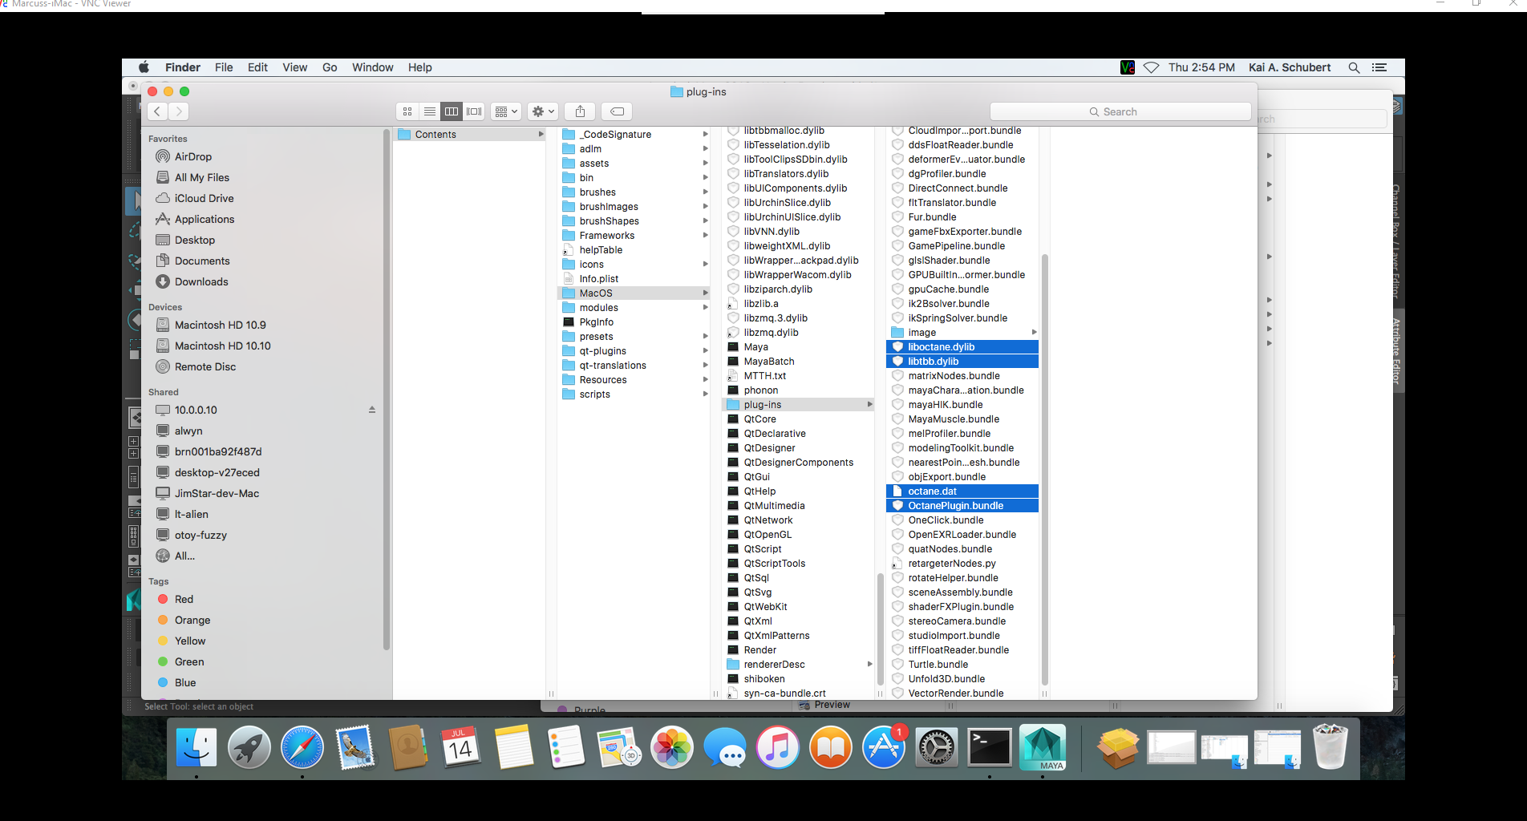
Task: Switch to Maya icon in Dock
Action: click(x=1043, y=748)
